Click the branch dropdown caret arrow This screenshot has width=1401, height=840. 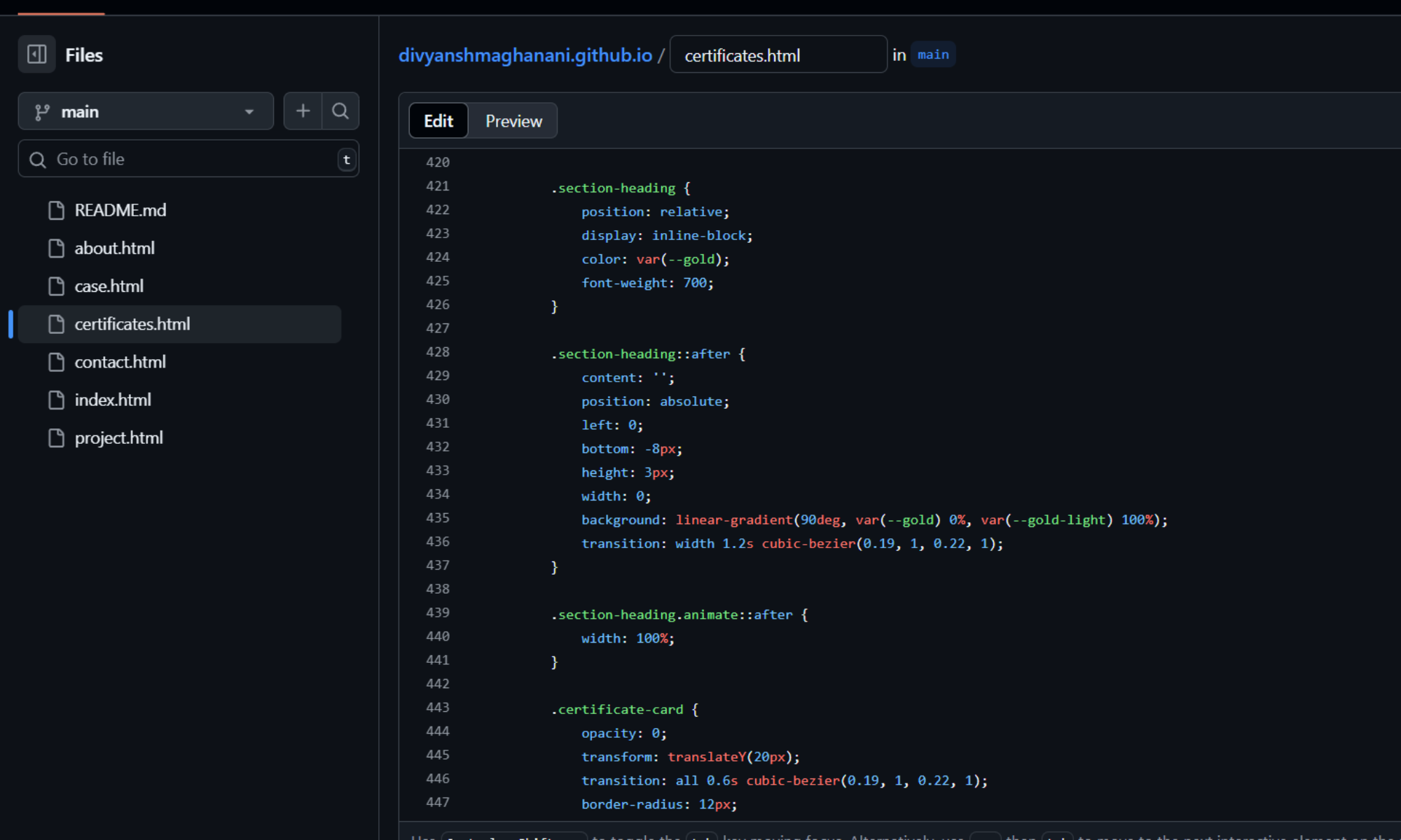click(x=249, y=112)
